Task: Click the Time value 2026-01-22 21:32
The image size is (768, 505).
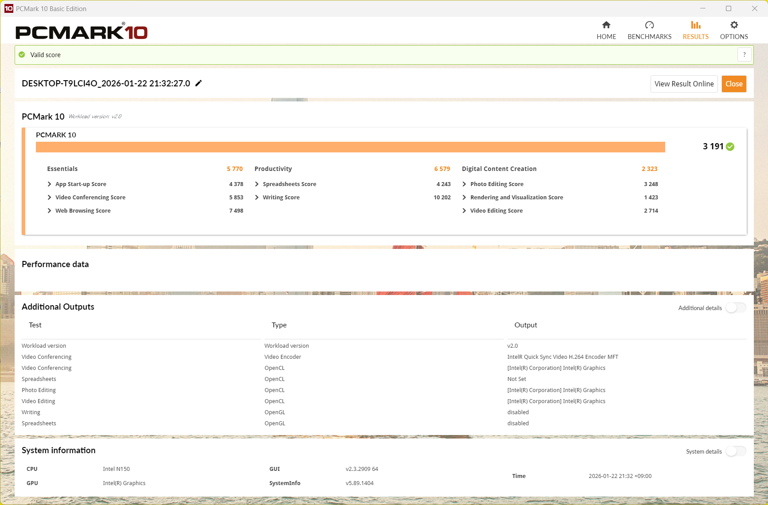Action: point(620,476)
